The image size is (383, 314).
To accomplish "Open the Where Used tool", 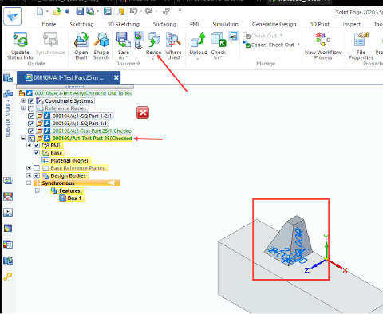I will point(173,40).
